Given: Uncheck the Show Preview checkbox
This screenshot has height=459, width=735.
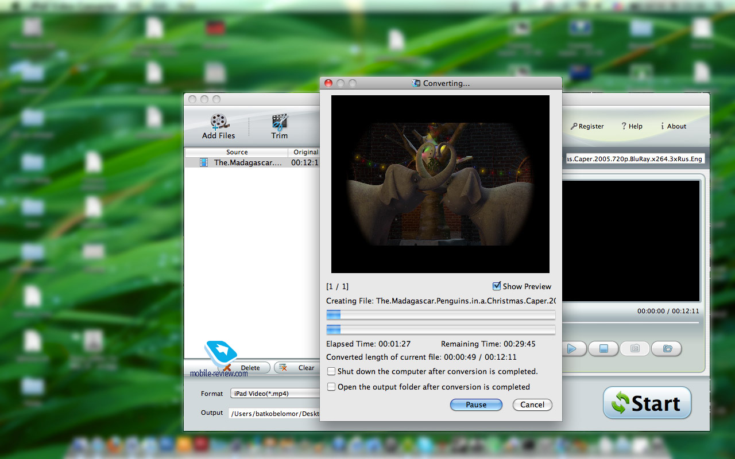Looking at the screenshot, I should 497,286.
